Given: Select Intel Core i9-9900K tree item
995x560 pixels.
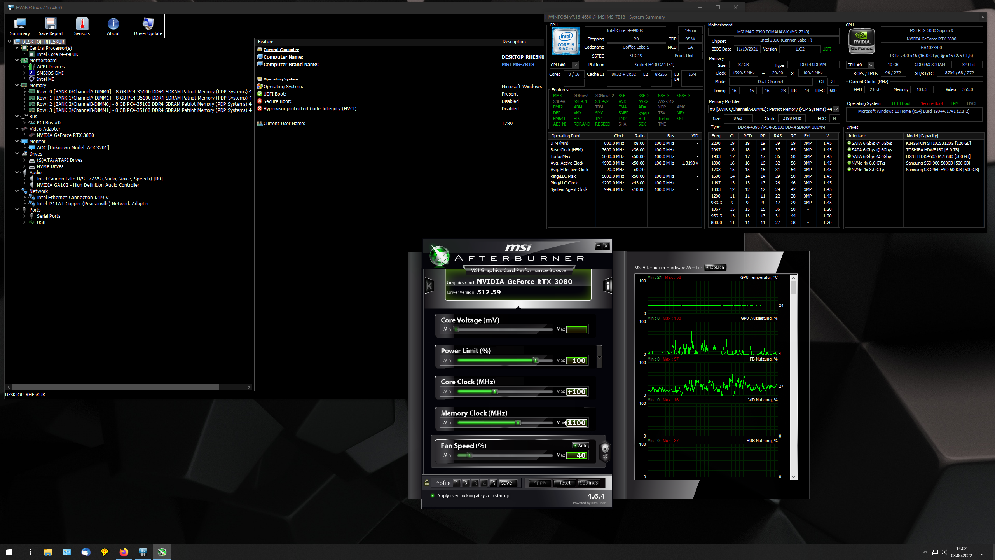Looking at the screenshot, I should click(58, 54).
